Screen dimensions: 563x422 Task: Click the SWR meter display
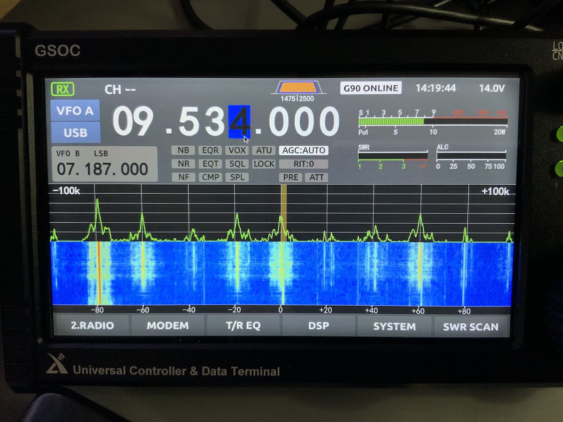pyautogui.click(x=393, y=156)
